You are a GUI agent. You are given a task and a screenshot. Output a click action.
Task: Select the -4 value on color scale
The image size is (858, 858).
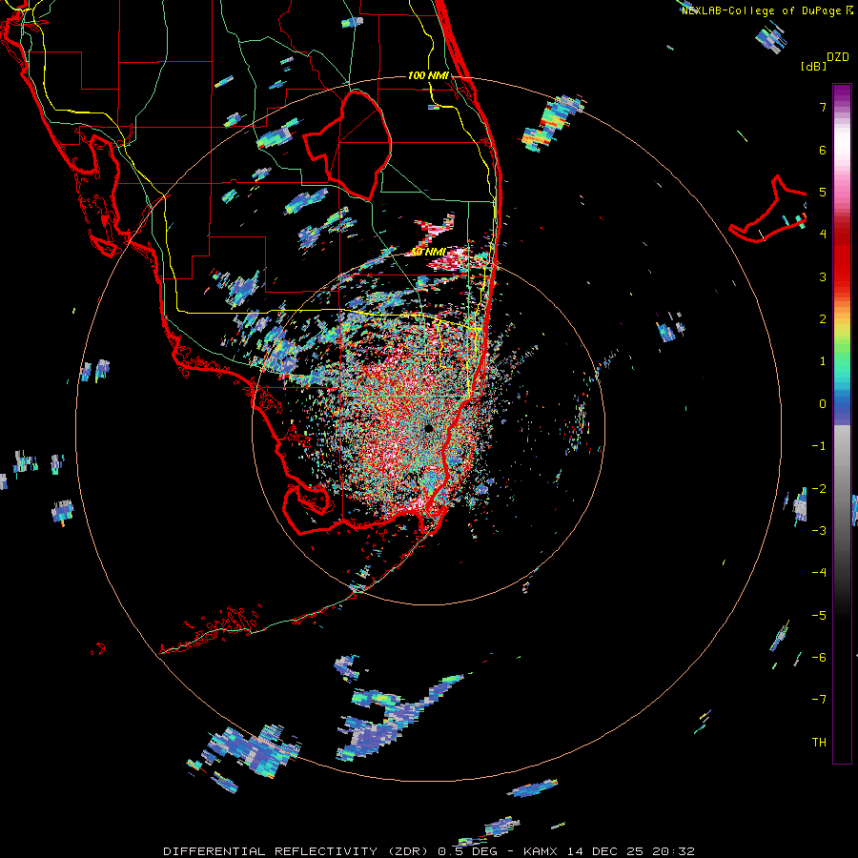tap(819, 572)
